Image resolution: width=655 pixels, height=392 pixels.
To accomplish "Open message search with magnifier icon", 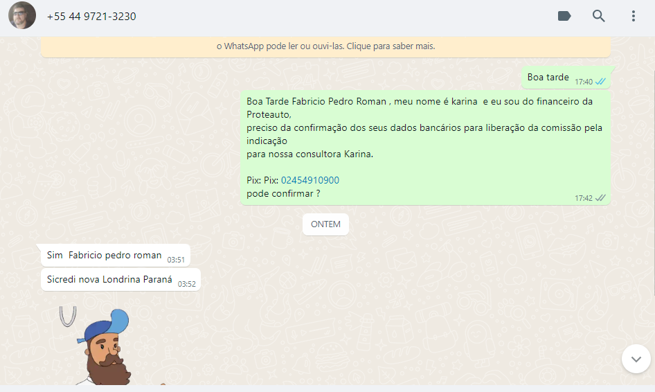I will point(599,16).
